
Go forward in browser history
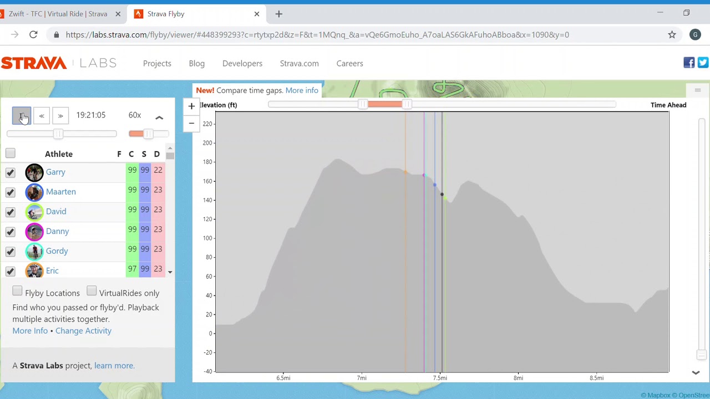coord(14,35)
